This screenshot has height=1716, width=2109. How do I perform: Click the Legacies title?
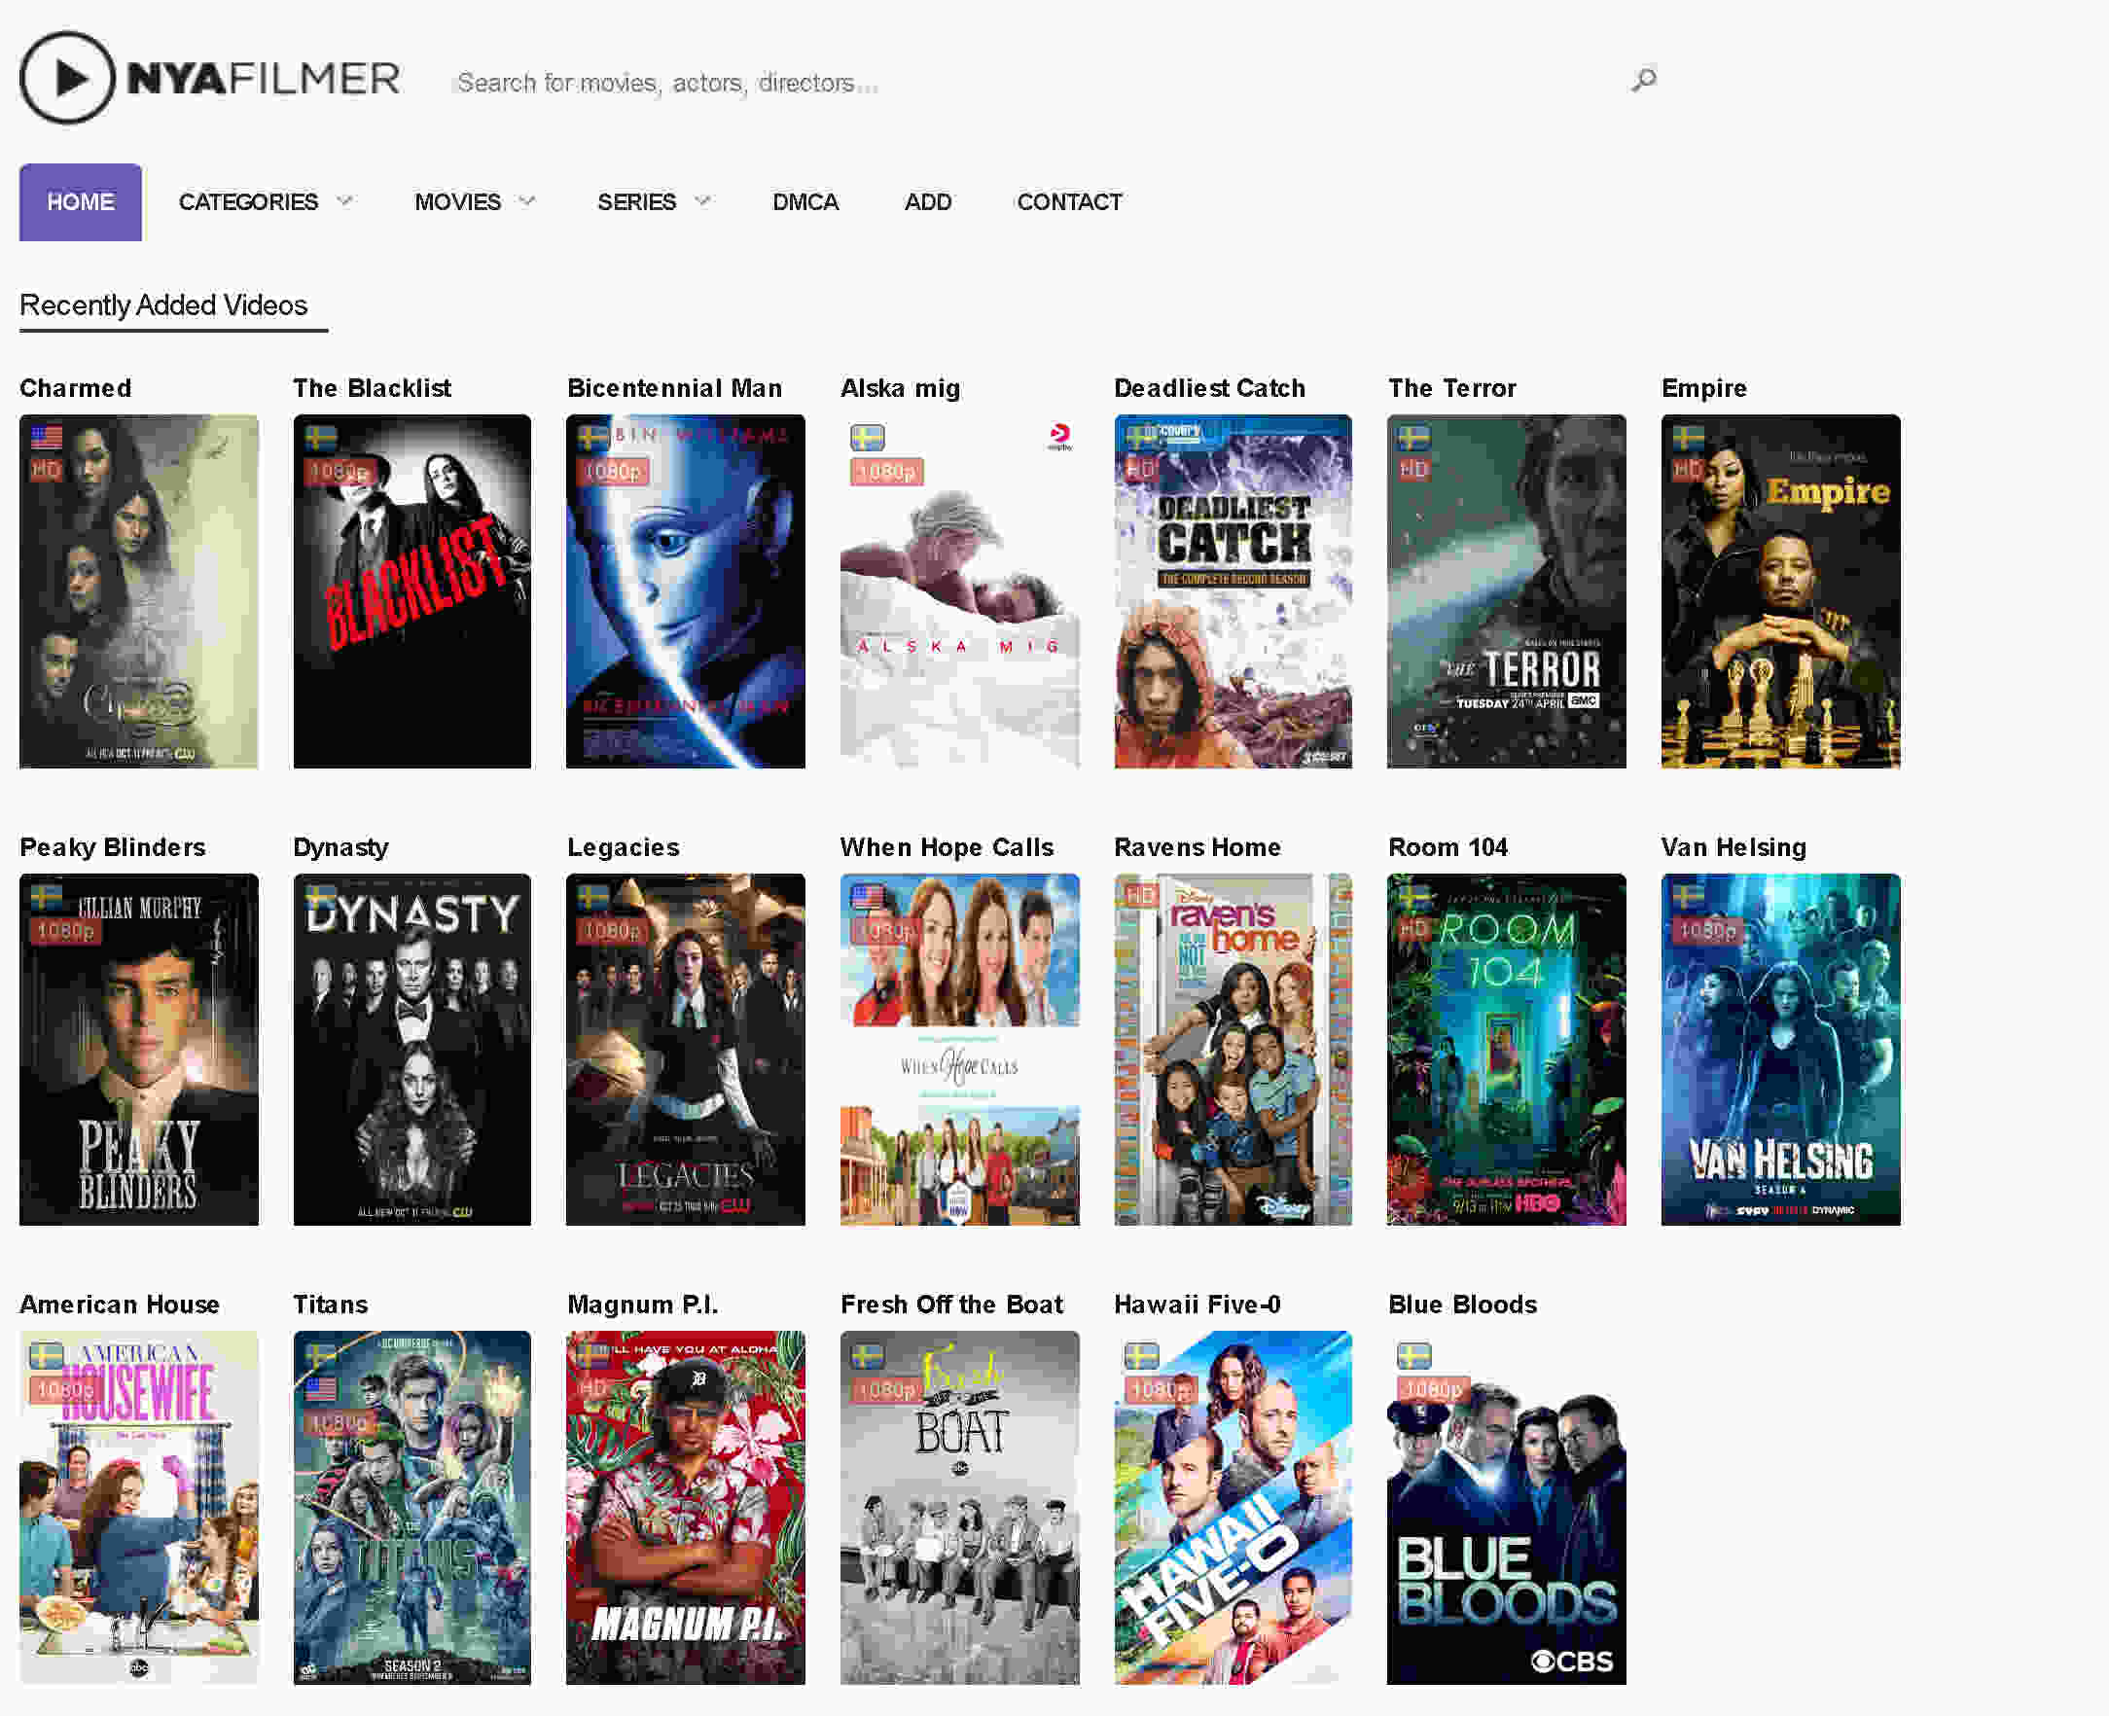624,847
